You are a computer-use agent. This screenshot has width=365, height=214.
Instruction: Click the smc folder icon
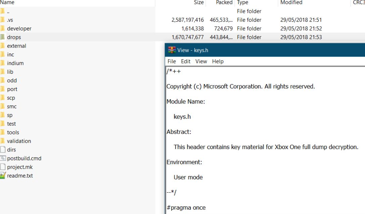tap(2, 106)
